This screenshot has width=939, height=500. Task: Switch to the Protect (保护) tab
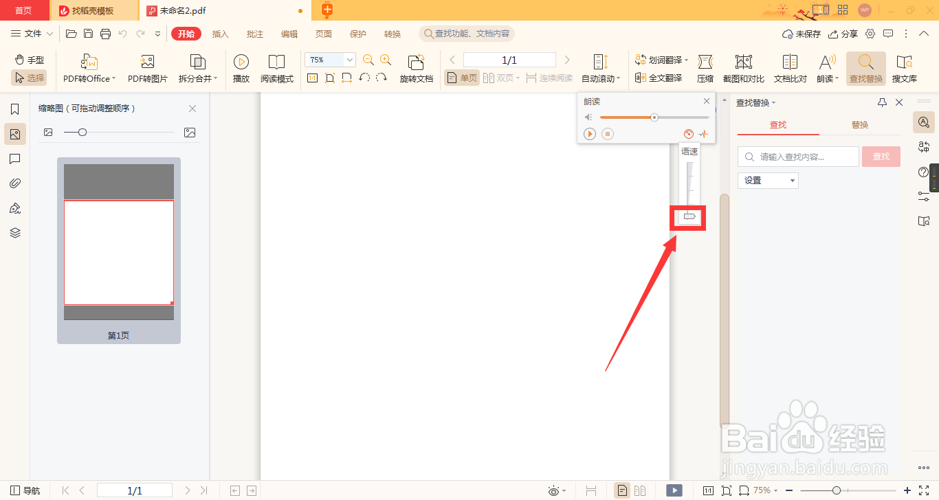coord(358,34)
